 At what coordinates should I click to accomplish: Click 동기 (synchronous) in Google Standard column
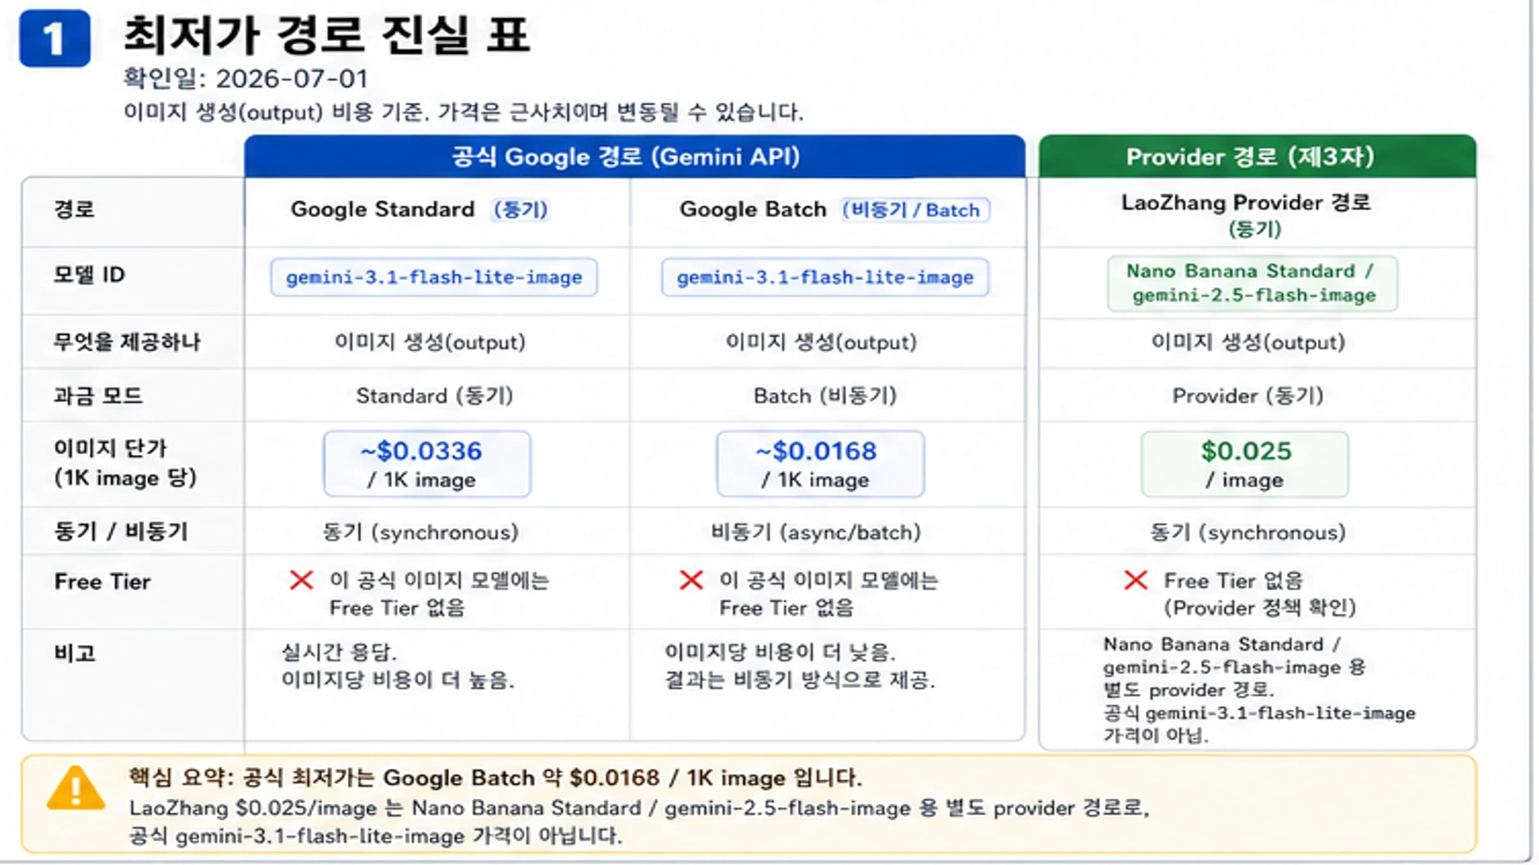[x=421, y=532]
